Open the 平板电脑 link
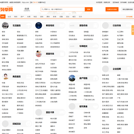 (54, 71)
